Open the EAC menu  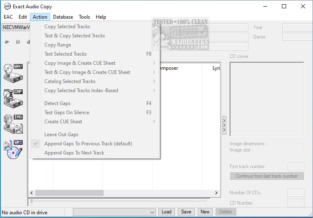[8, 17]
